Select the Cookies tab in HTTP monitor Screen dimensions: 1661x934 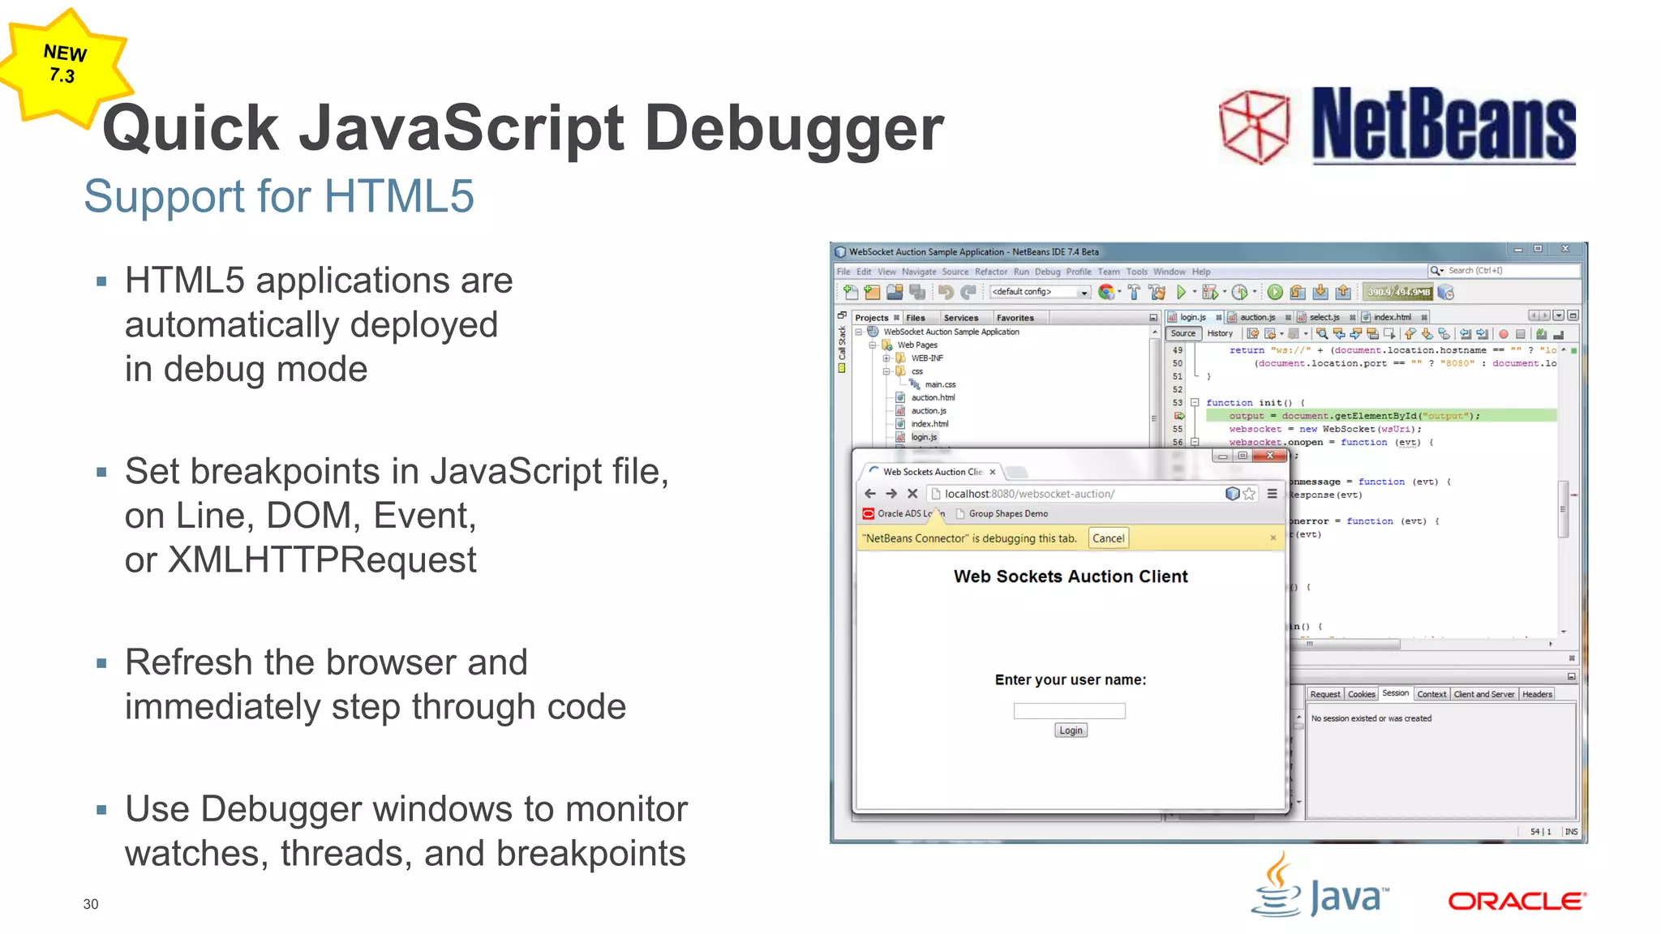click(x=1362, y=694)
